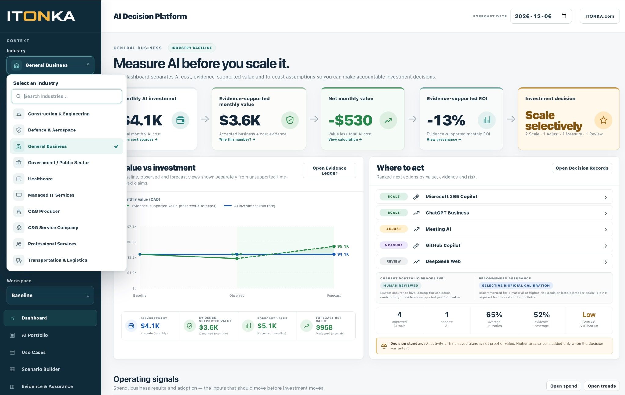
Task: Expand the Microsoft 365 Copilot row chevron
Action: coord(606,197)
